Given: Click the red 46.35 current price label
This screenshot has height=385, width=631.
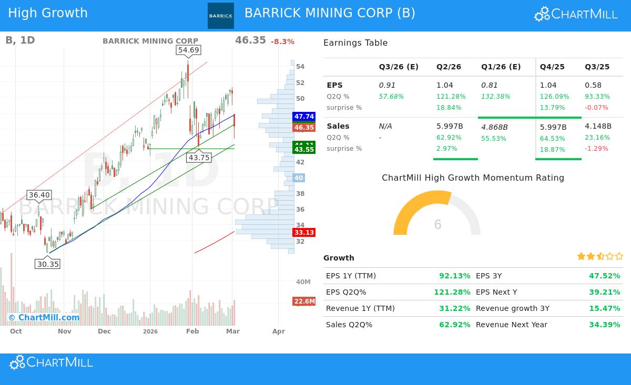Looking at the screenshot, I should pos(303,127).
